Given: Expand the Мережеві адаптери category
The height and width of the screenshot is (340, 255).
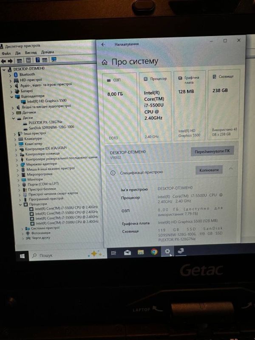Looking at the screenshot, I should (17, 165).
